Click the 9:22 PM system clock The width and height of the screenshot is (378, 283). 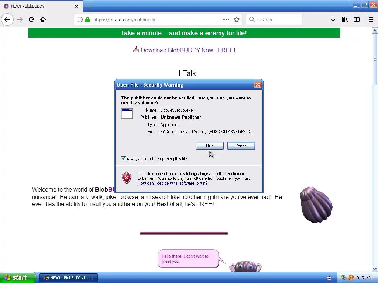coord(364,277)
